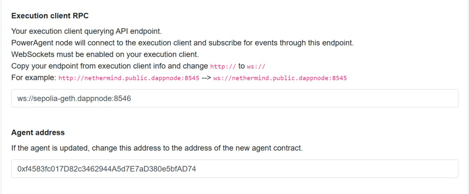Screen dimensions: 469x194
Task: Click the pink "http://" code snippet
Action: point(223,66)
